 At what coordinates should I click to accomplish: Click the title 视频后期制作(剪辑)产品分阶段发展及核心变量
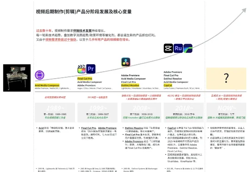tap(84, 12)
